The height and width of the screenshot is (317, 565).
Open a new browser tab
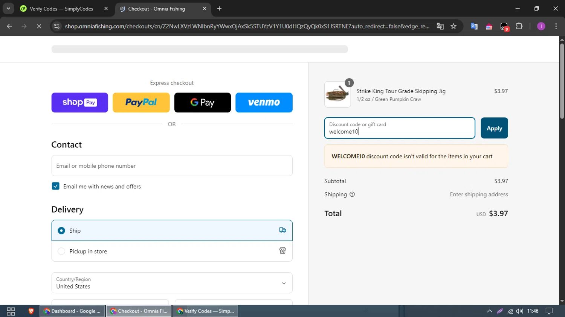point(219,9)
